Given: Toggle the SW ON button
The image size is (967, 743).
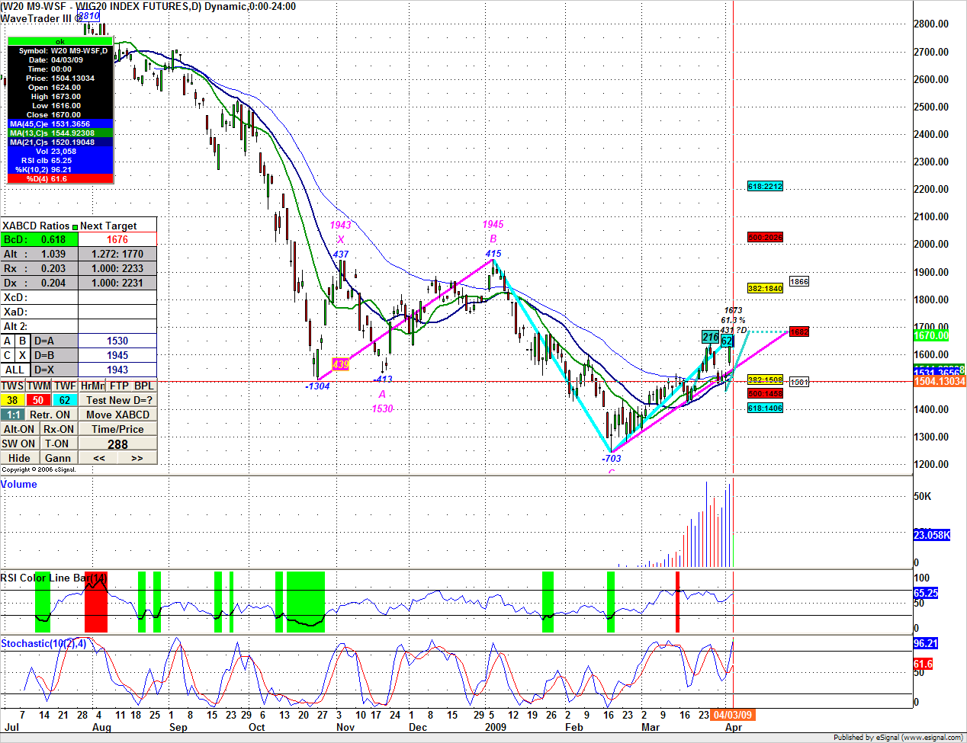Looking at the screenshot, I should pos(19,444).
